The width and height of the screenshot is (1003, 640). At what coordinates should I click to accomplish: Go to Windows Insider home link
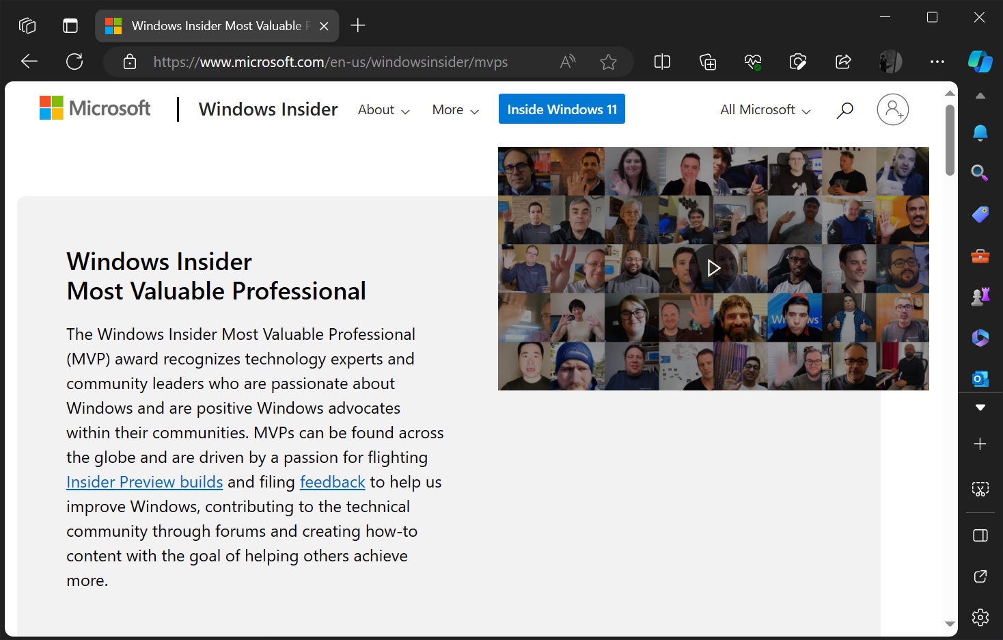[268, 109]
